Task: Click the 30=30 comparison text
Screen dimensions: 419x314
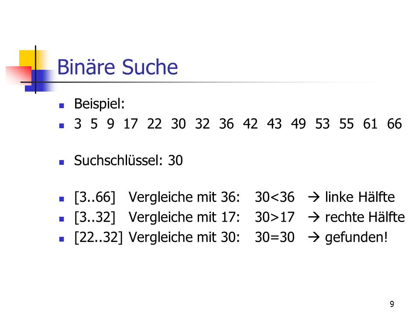Action: click(x=275, y=237)
